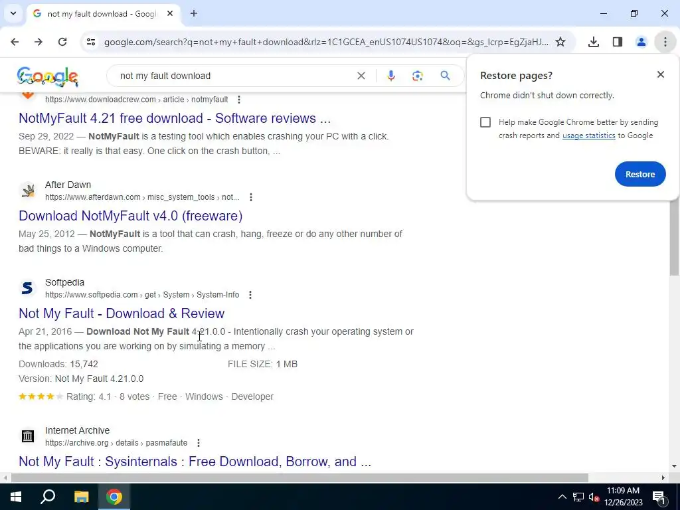Open network status tray icon

pos(578,497)
